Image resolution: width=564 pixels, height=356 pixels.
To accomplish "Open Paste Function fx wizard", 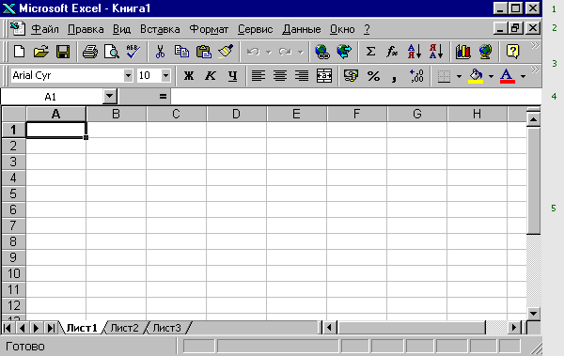I will [392, 52].
